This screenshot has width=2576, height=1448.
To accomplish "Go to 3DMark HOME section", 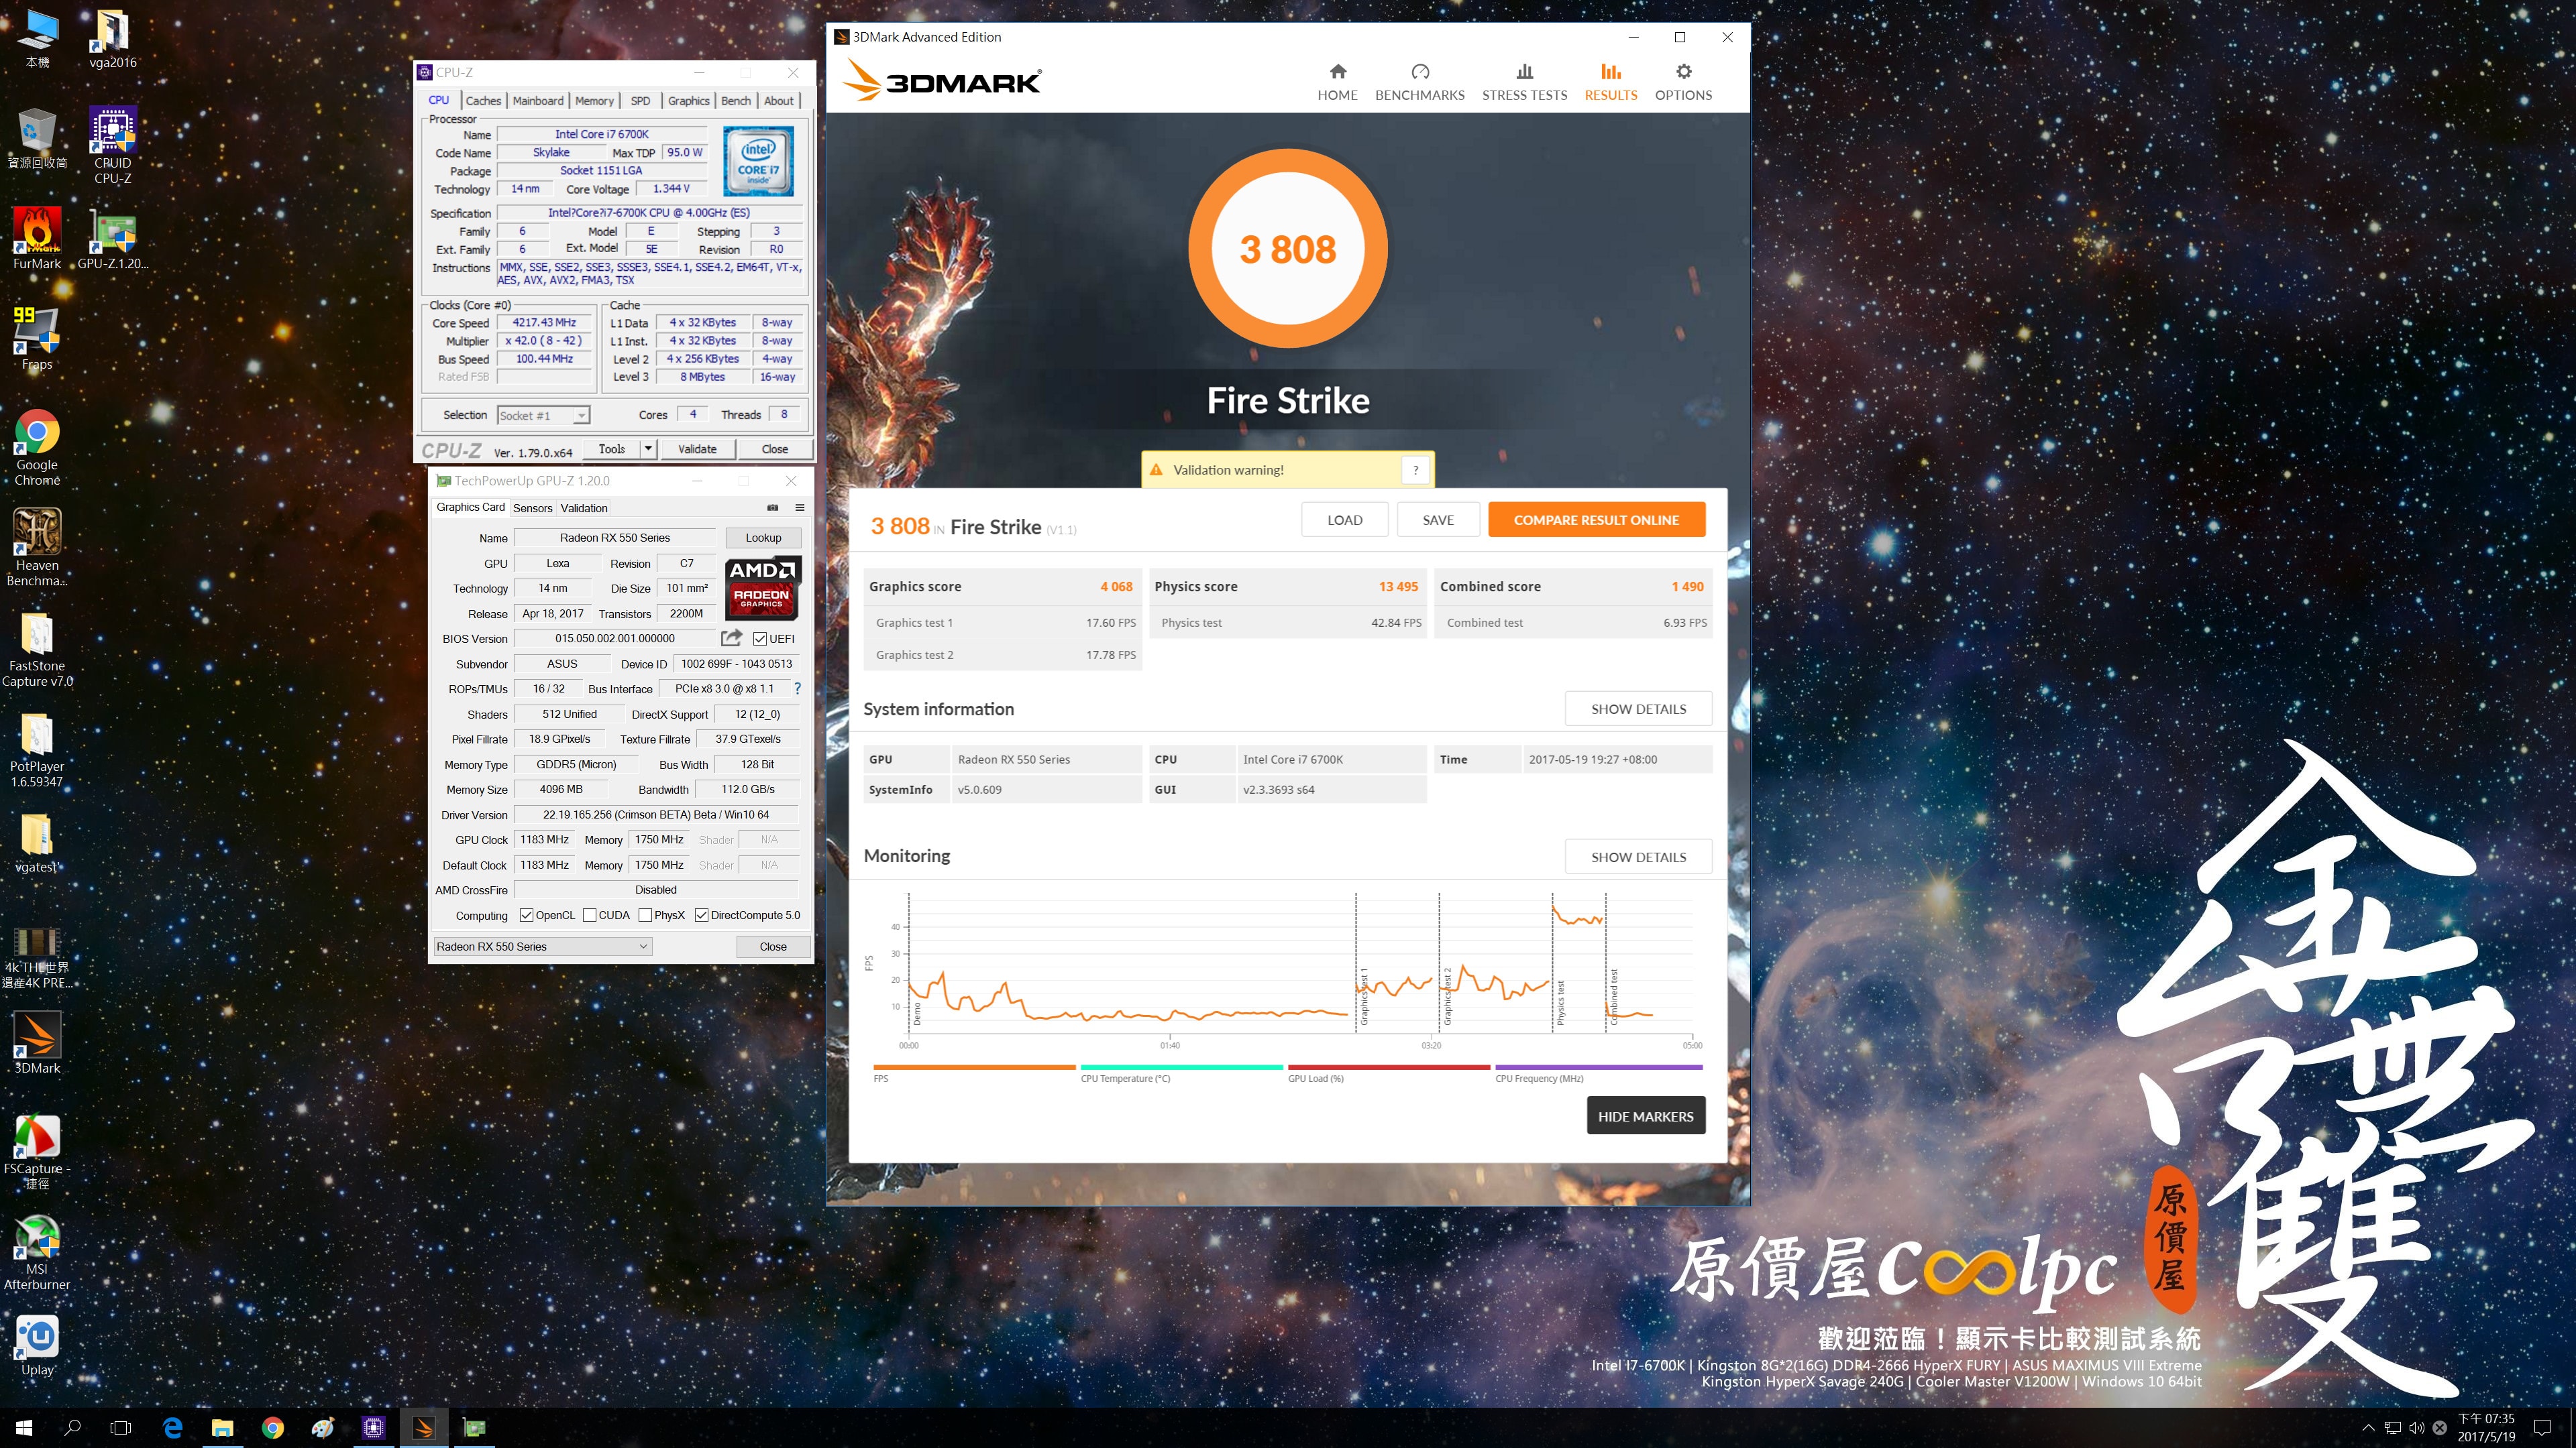I will pyautogui.click(x=1337, y=82).
